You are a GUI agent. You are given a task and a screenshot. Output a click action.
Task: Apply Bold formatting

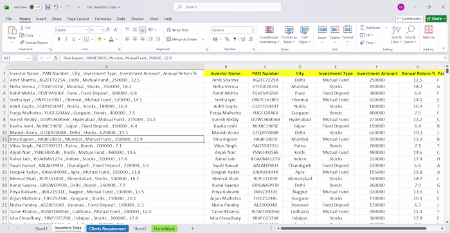point(59,39)
